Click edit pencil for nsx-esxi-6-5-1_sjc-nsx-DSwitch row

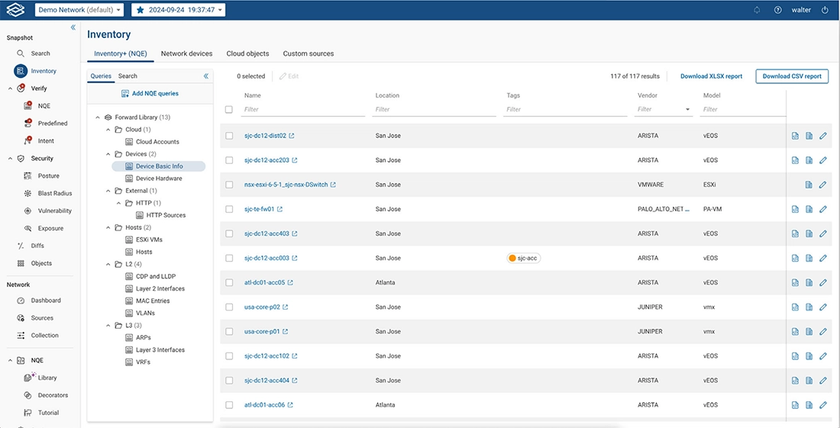click(x=823, y=185)
